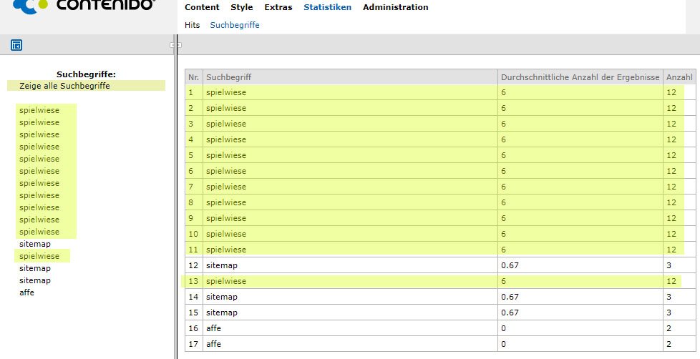
Task: Select 'affe' in the left search term list
Action: coord(26,292)
